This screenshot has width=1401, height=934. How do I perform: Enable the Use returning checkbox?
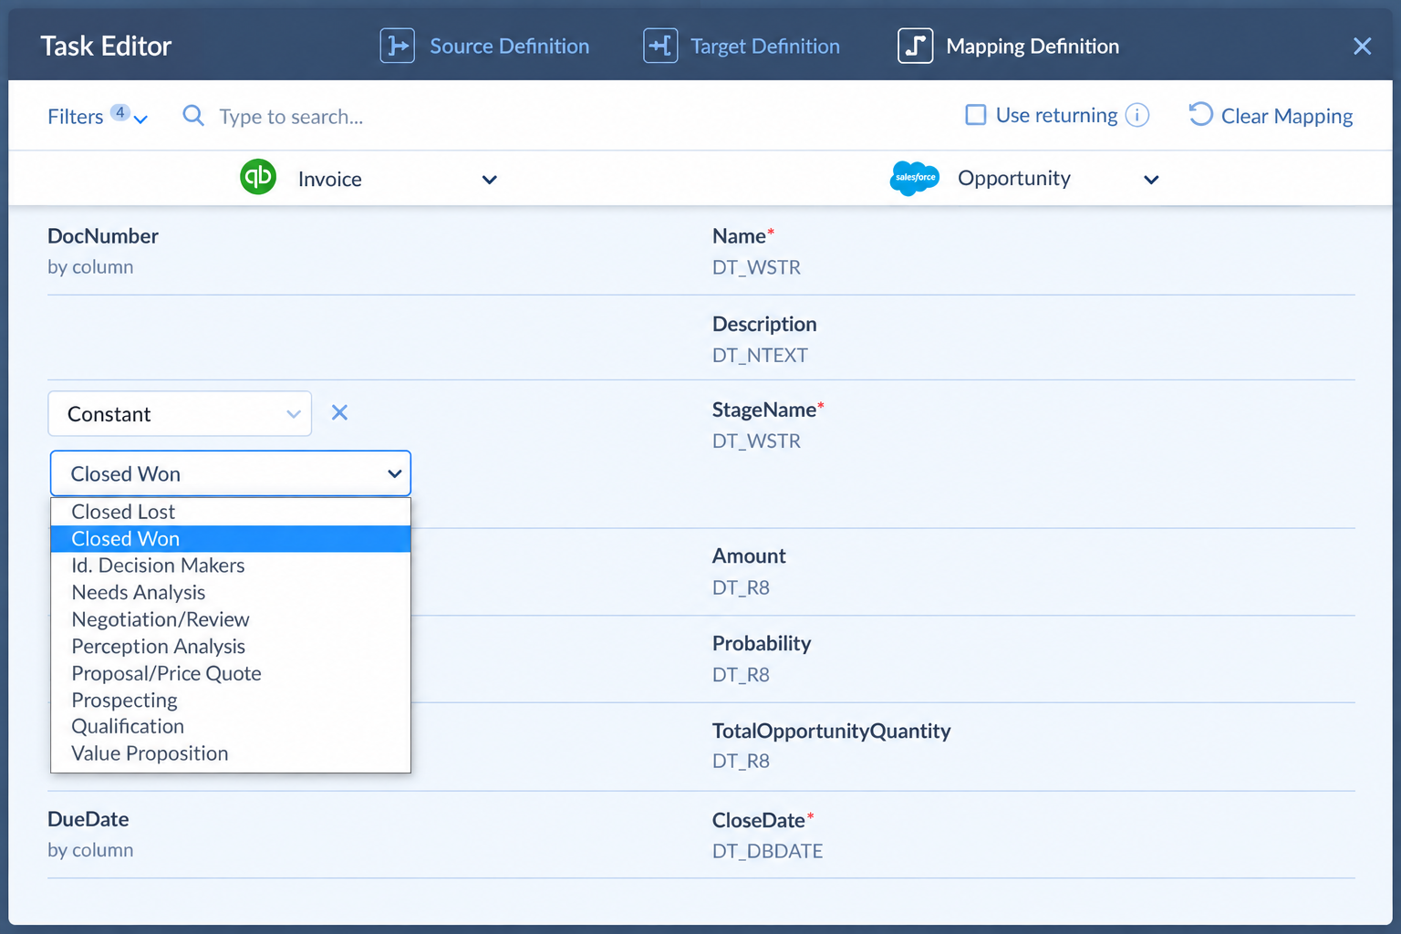click(x=976, y=115)
